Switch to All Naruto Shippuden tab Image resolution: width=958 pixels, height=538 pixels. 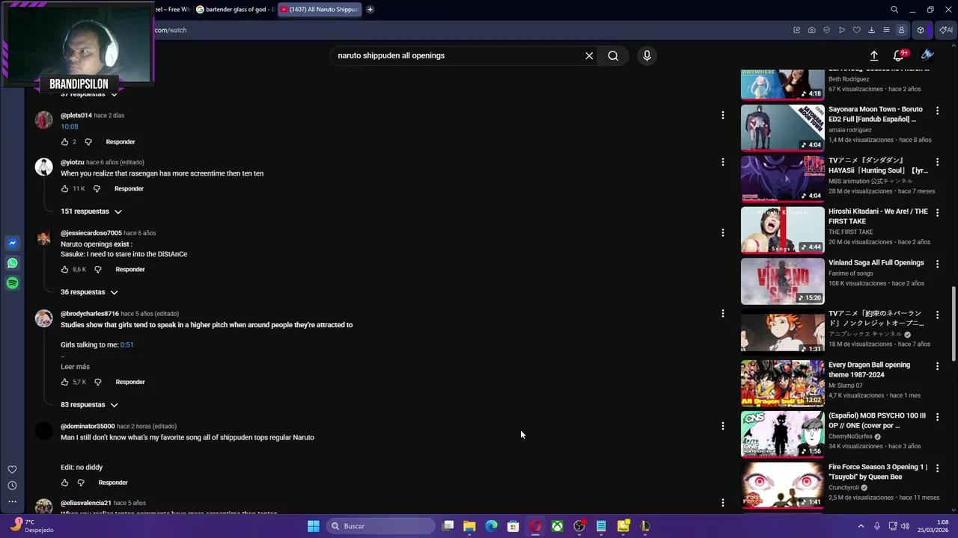(320, 10)
